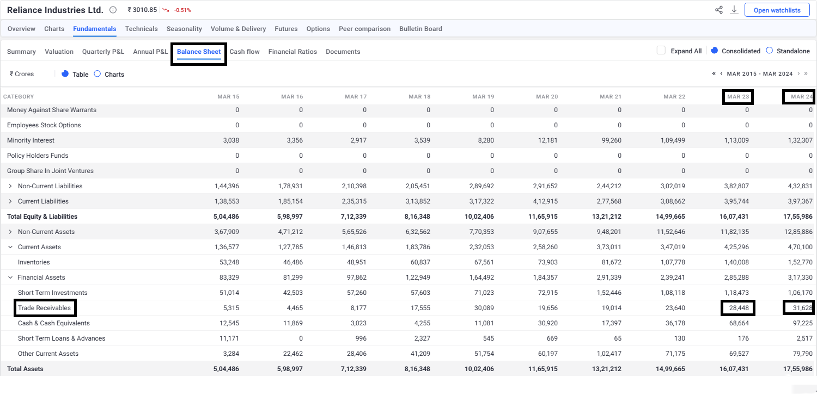Select the Fundamentals tab
817x395 pixels.
[95, 29]
